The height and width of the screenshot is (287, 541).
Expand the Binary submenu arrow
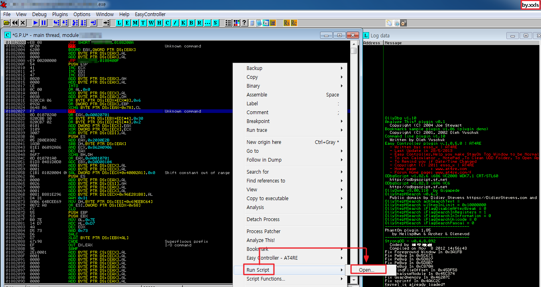point(342,86)
